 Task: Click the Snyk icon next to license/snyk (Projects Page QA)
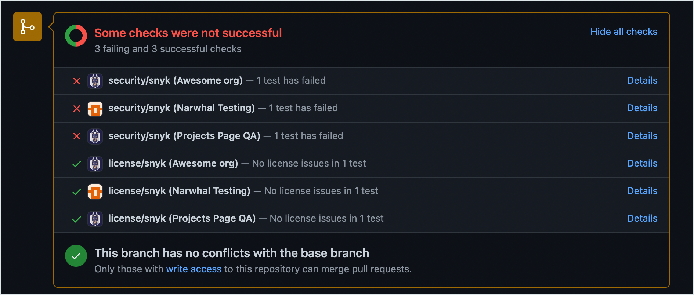click(x=95, y=218)
